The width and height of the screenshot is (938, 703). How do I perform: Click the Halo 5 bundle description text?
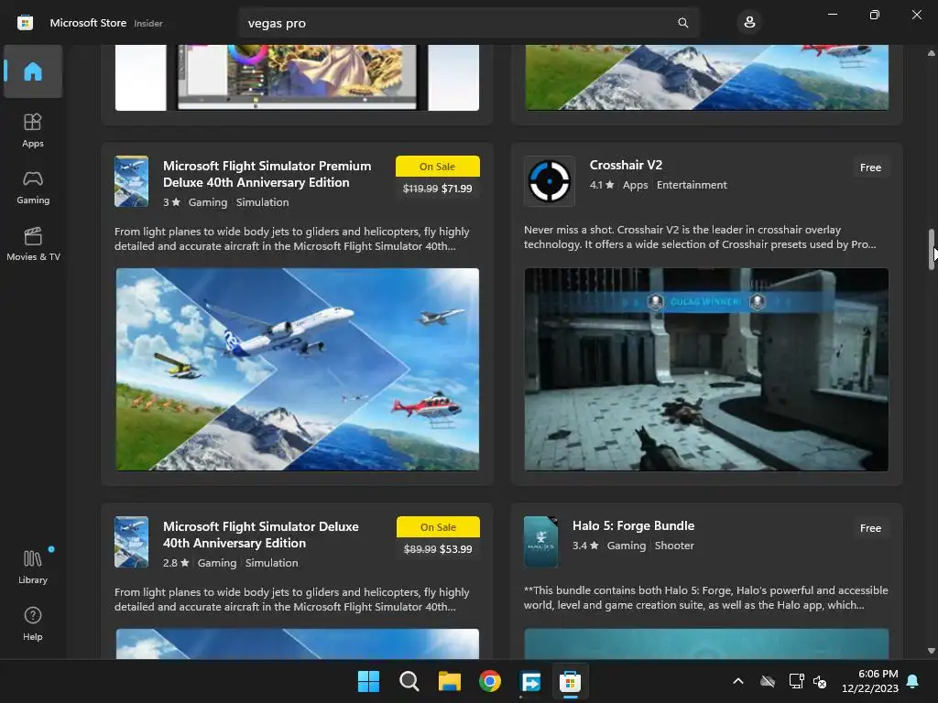pyautogui.click(x=706, y=597)
